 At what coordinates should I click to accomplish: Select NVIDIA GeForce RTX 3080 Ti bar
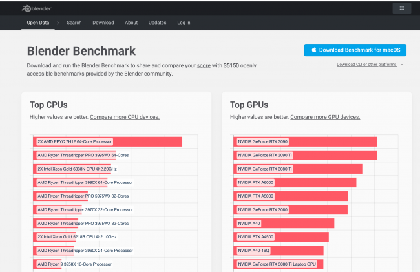pos(298,169)
